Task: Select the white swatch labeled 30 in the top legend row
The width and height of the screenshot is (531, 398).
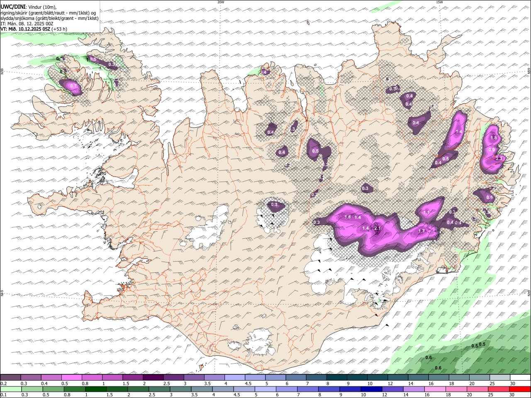Action: (520, 377)
